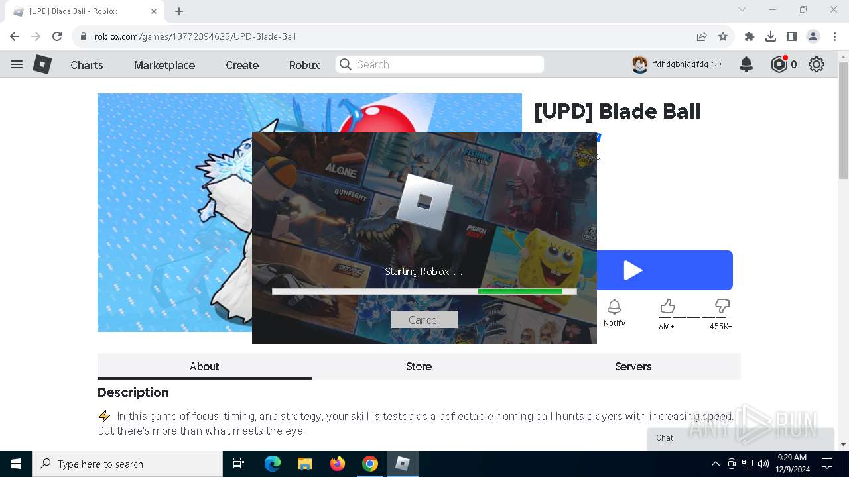Switch to the About tab

(x=204, y=366)
